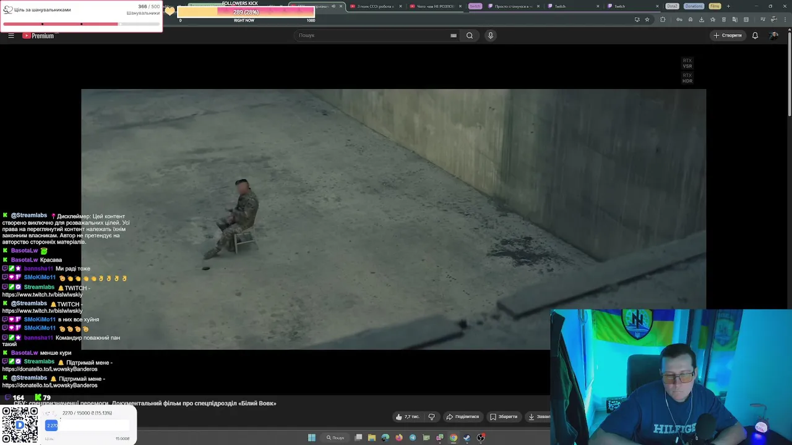Close the '3 полк ССО' tab
792x445 pixels.
pos(400,6)
